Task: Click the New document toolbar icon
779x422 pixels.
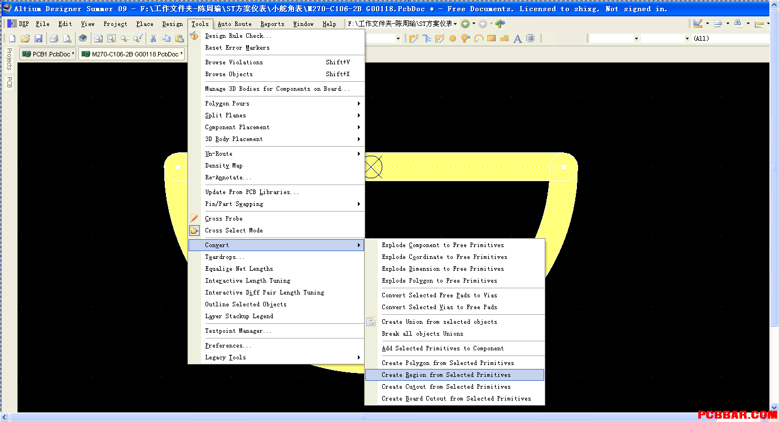Action: point(12,38)
